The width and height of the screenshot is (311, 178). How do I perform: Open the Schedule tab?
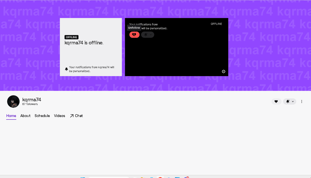click(x=42, y=116)
